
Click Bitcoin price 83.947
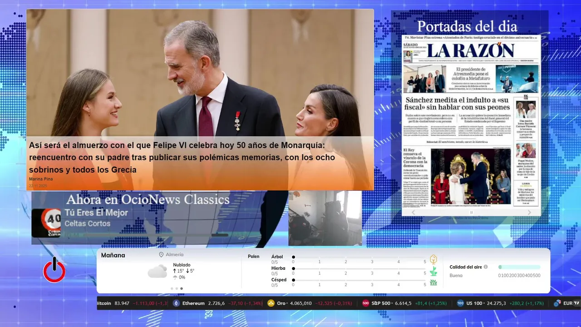tap(122, 303)
